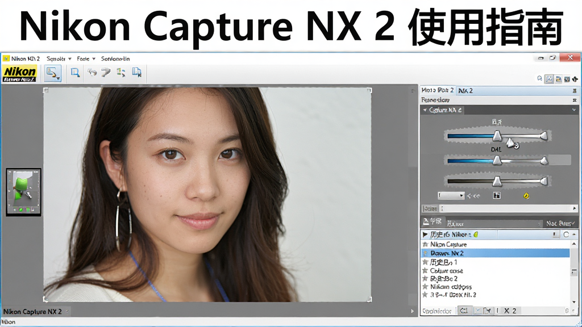Select the highlighted NX 2 list row
The image size is (582, 327).
[x=496, y=253]
